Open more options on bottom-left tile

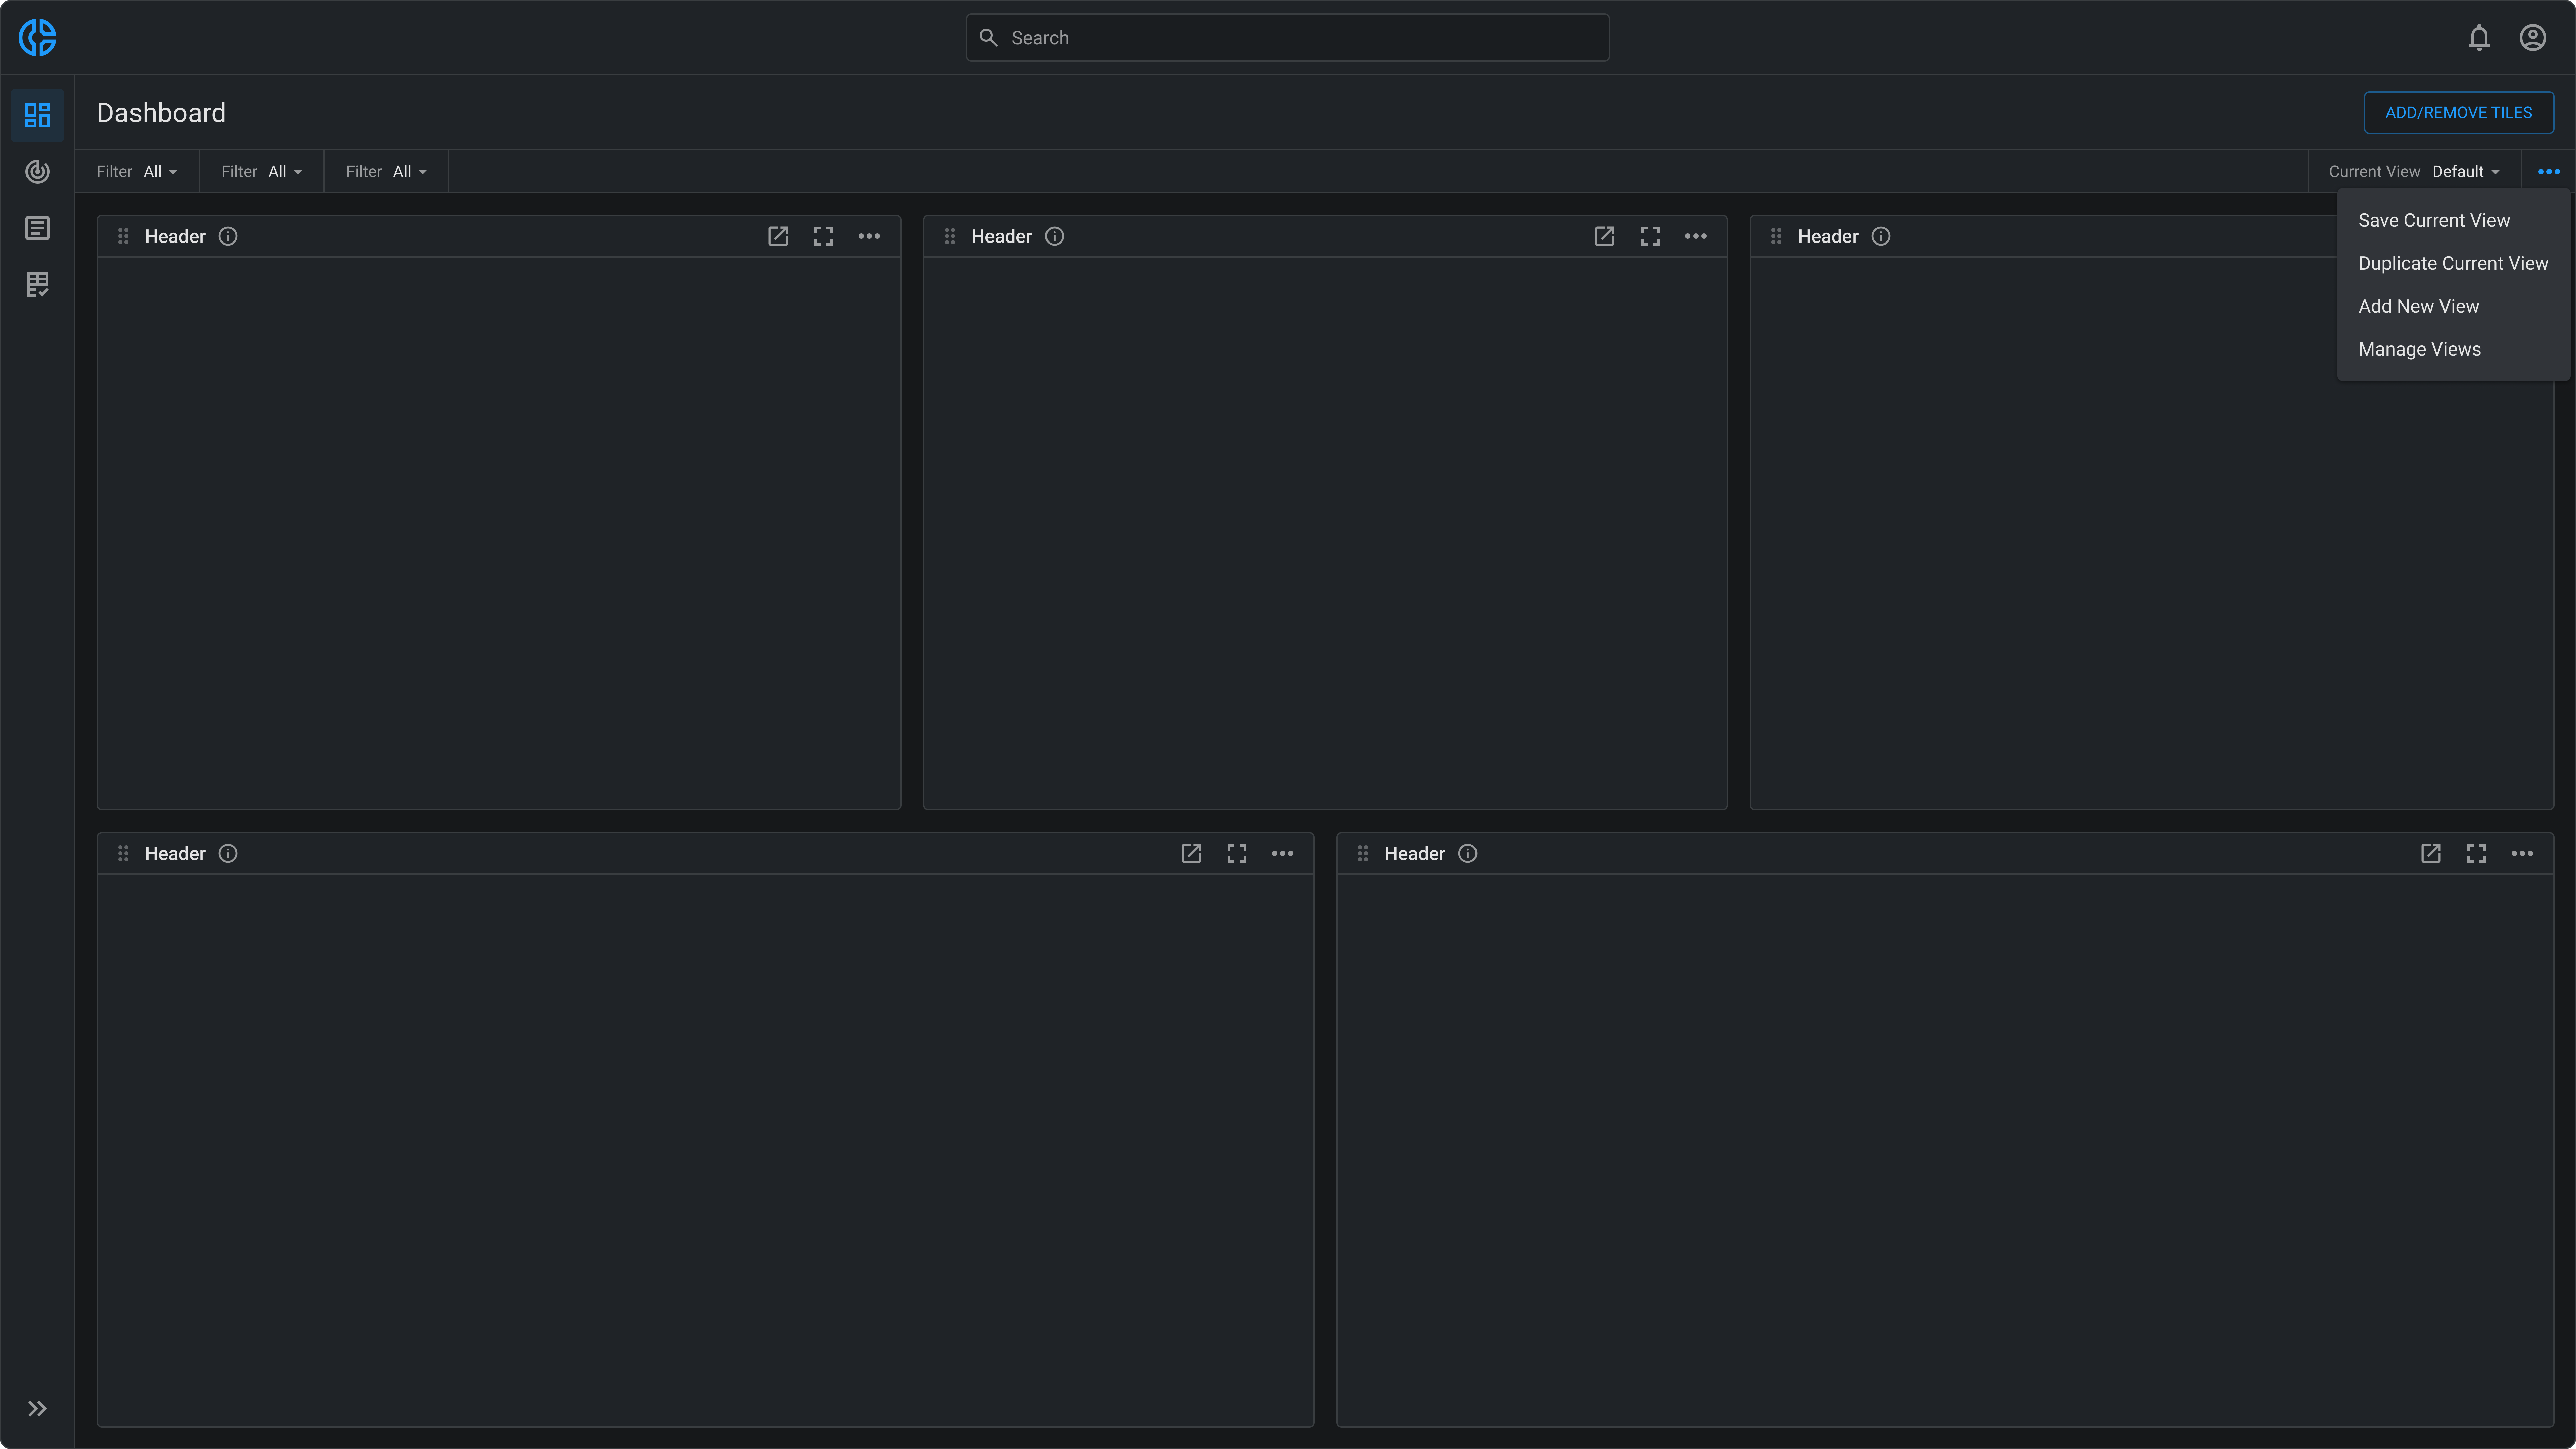pyautogui.click(x=1282, y=853)
